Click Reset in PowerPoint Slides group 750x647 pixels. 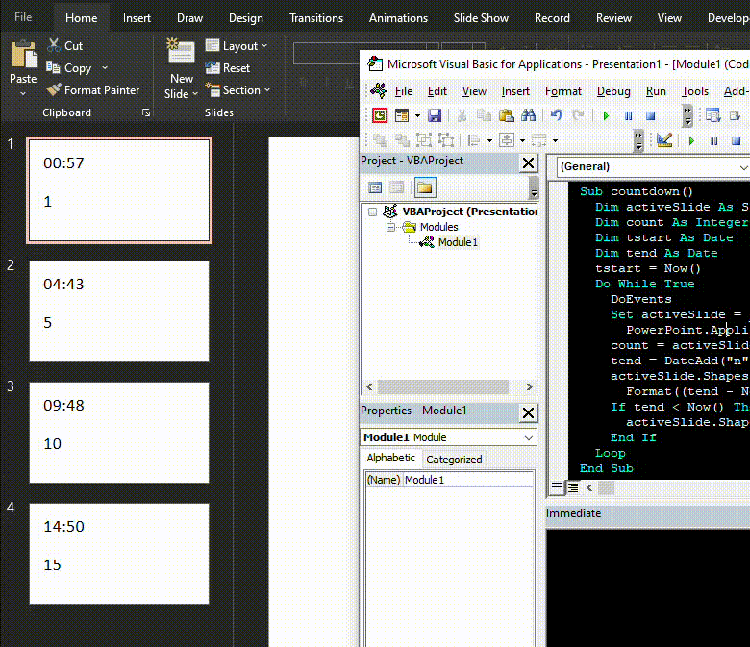(x=228, y=68)
